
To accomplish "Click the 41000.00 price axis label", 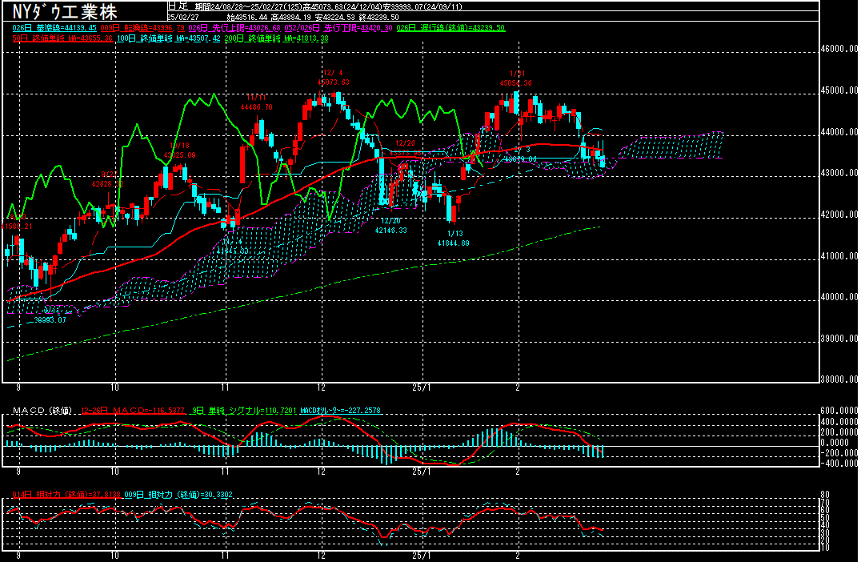I will pos(839,256).
